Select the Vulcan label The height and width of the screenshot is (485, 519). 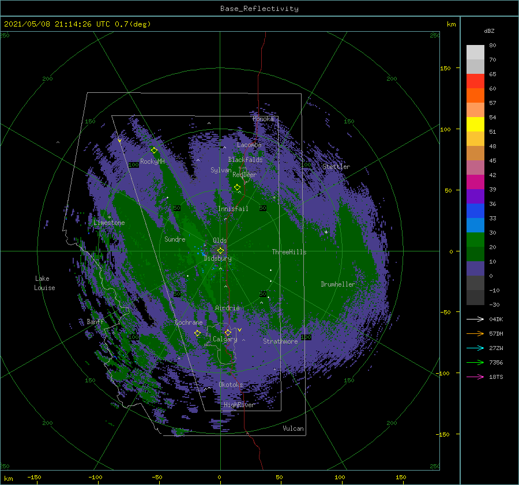click(x=294, y=428)
